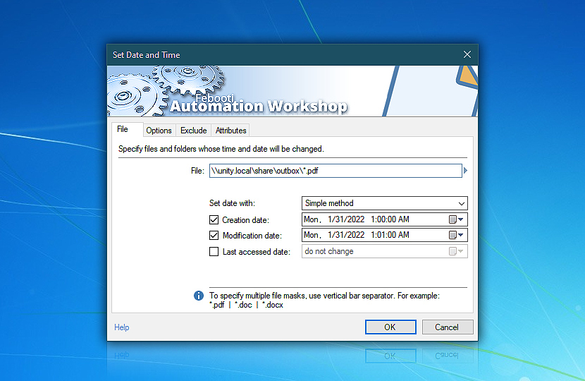The height and width of the screenshot is (381, 585).
Task: Click into the File path input field
Action: [335, 171]
